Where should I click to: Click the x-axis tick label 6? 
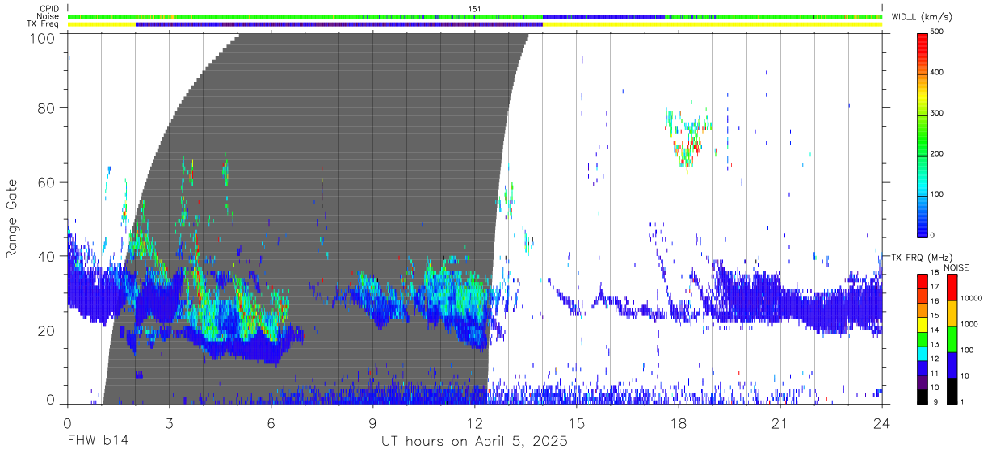[x=271, y=423]
